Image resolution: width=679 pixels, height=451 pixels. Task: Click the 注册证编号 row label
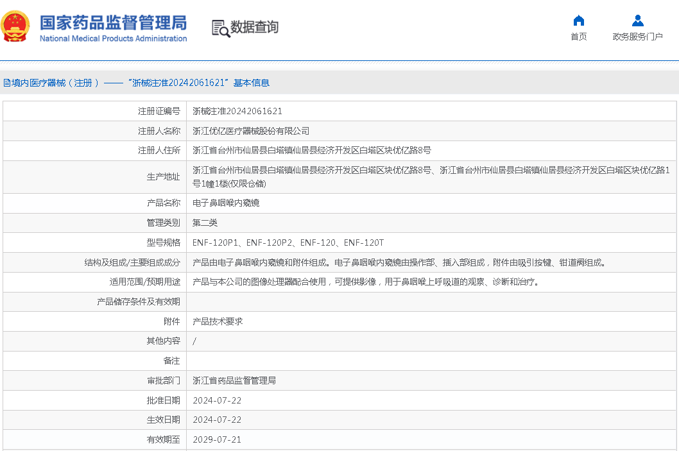click(159, 111)
